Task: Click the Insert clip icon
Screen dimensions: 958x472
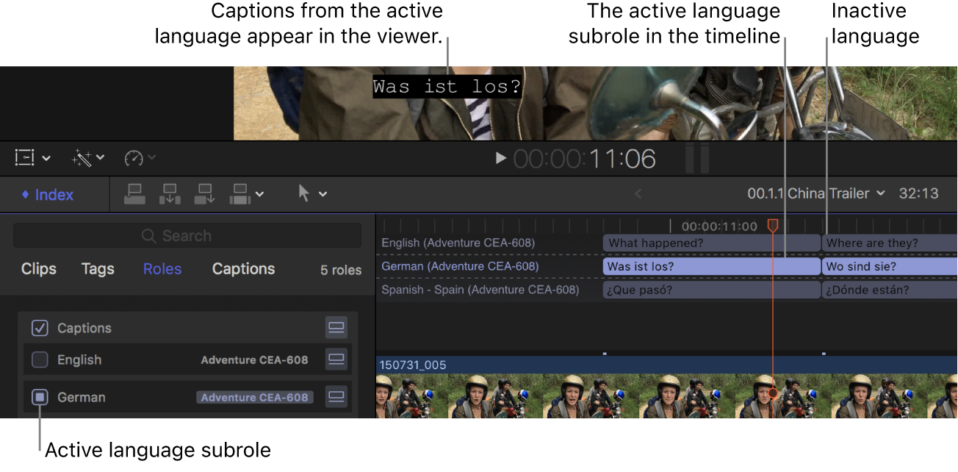Action: tap(170, 193)
